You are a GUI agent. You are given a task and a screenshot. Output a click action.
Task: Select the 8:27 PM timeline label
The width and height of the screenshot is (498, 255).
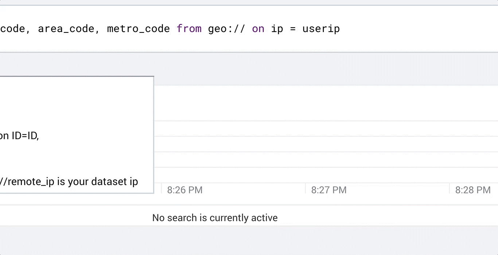328,190
